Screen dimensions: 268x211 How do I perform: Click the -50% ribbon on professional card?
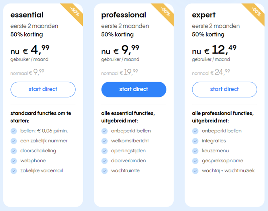pos(165,12)
